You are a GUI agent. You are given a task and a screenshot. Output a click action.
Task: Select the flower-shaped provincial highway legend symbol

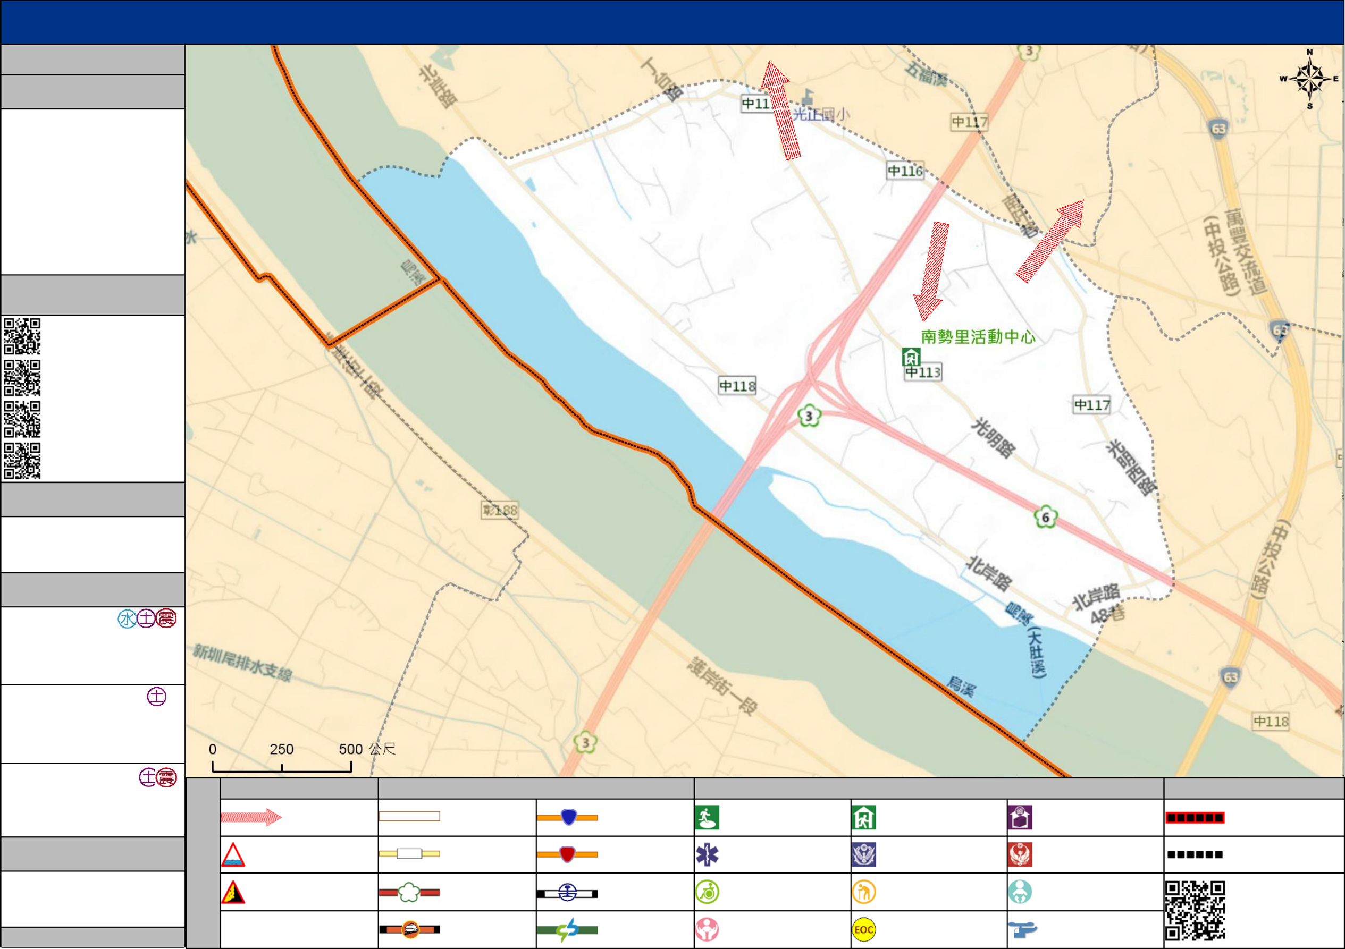pos(409,892)
